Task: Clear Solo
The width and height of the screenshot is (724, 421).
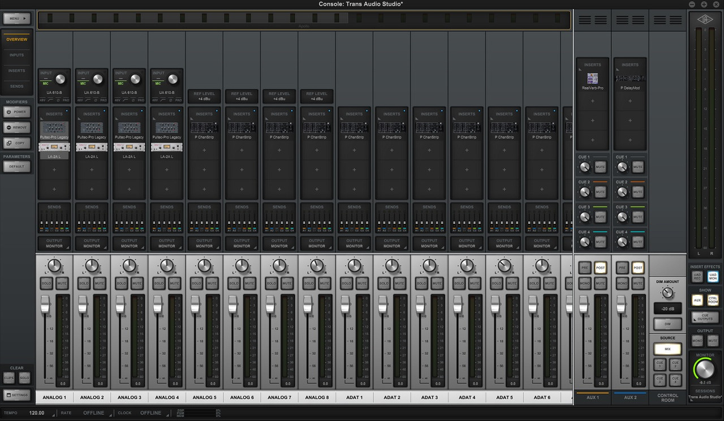Action: [x=24, y=378]
